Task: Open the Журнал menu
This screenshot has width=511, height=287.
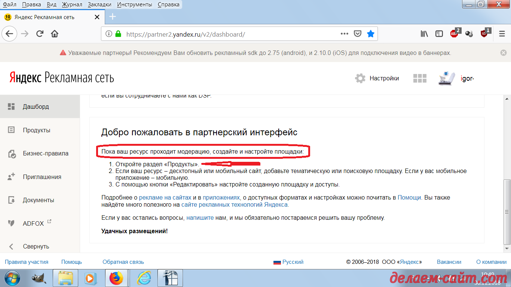Action: [72, 4]
